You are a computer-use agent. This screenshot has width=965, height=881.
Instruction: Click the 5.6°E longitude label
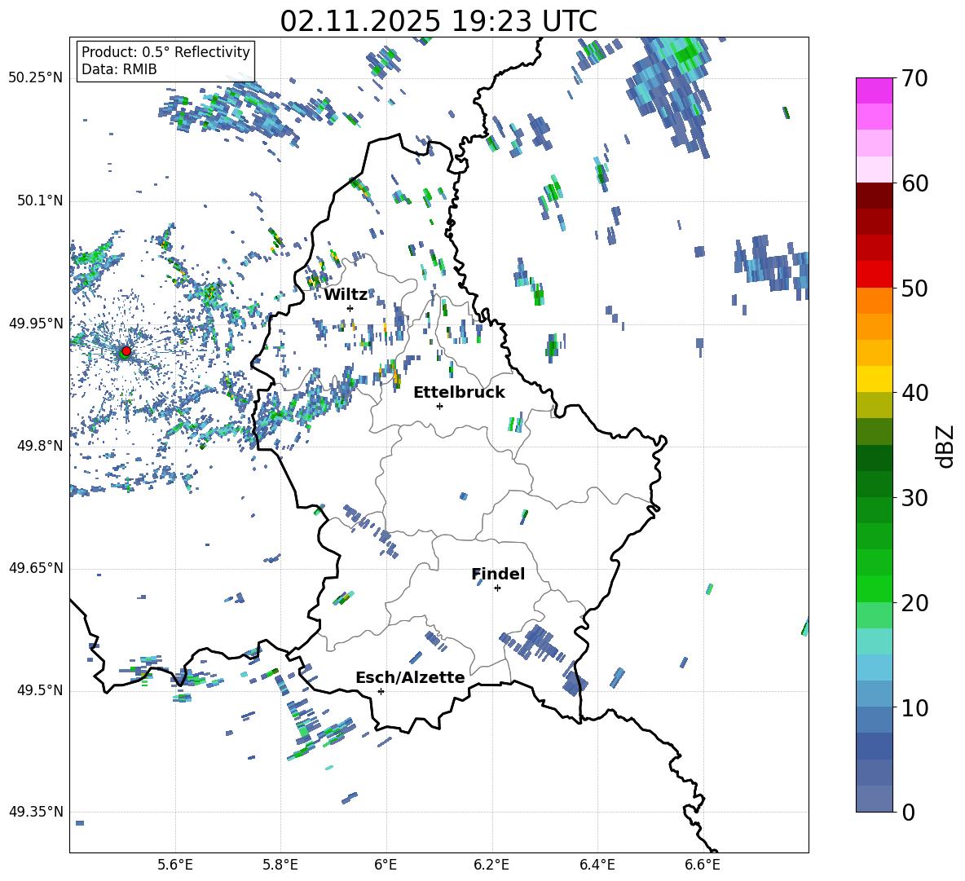pos(175,866)
